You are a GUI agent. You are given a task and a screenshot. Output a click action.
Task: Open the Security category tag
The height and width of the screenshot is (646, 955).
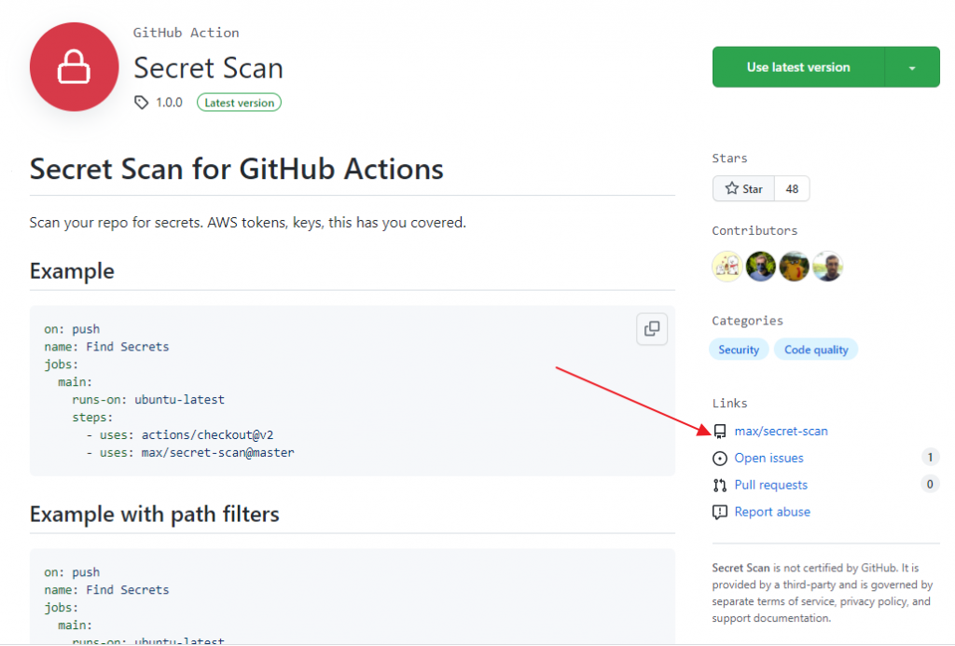tap(739, 350)
